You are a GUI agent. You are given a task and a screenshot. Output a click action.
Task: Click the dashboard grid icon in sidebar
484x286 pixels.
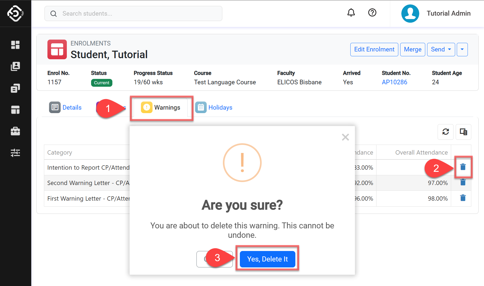coord(15,45)
